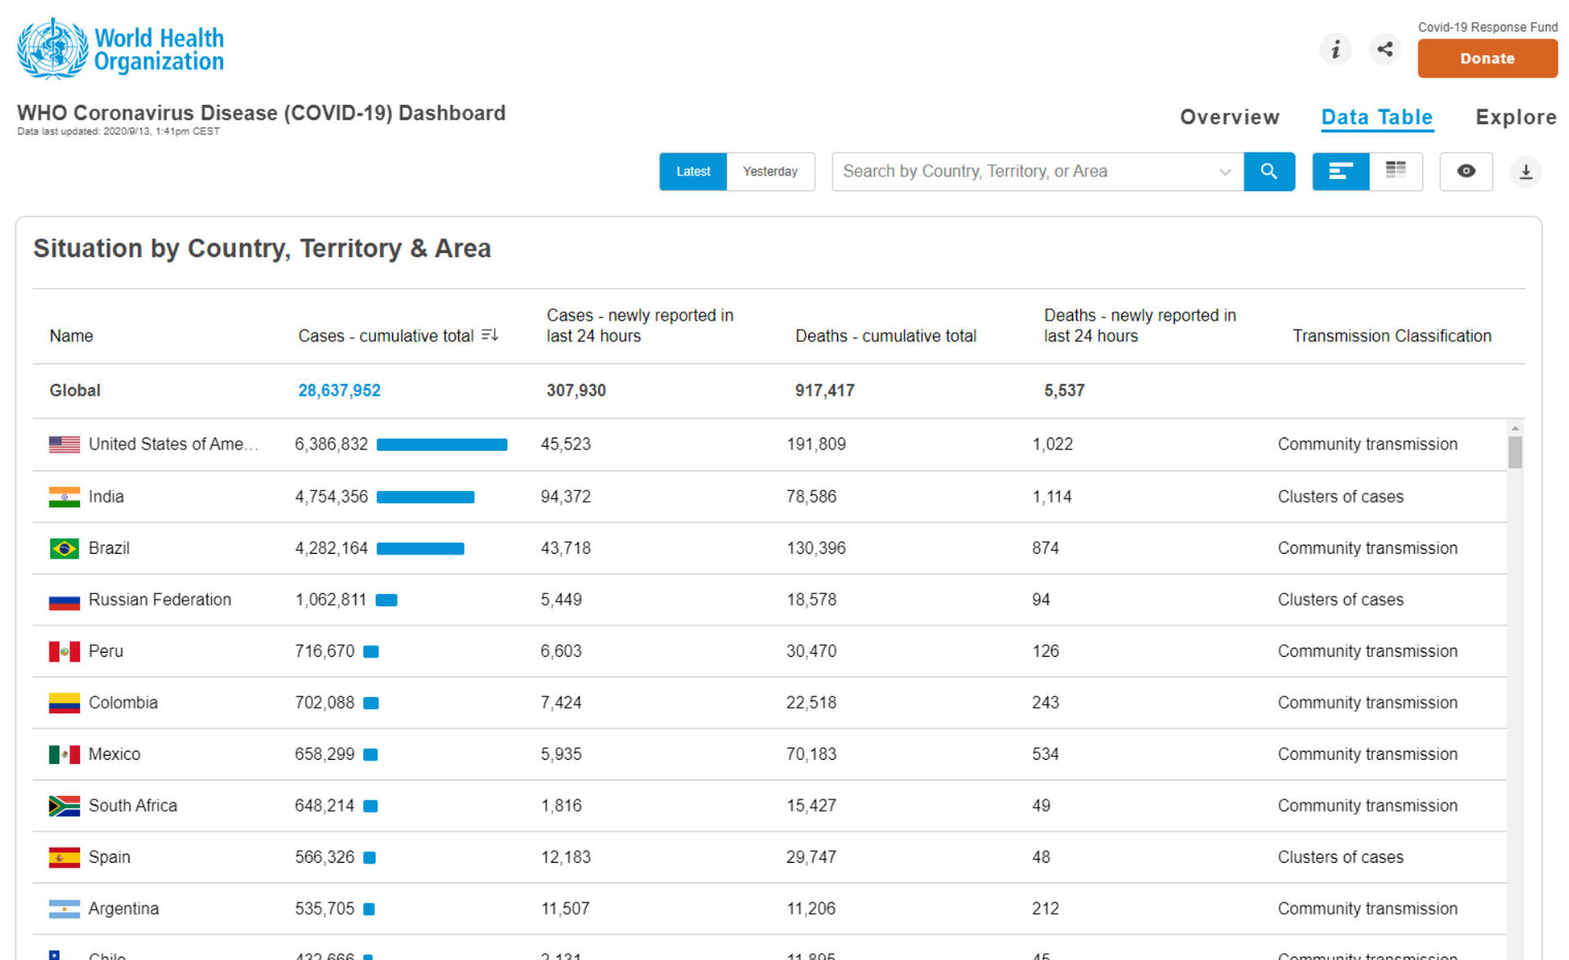This screenshot has height=960, width=1569.
Task: Click South Africa's 648,214 cases value
Action: (x=324, y=806)
